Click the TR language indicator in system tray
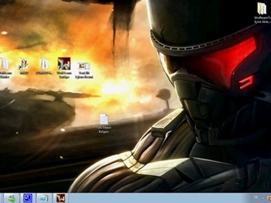 click(256, 197)
